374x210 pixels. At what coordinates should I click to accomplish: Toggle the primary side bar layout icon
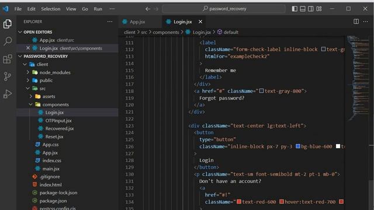pos(295,9)
